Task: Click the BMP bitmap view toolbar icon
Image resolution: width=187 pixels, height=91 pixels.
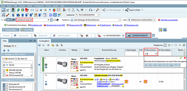Action: tap(3, 10)
